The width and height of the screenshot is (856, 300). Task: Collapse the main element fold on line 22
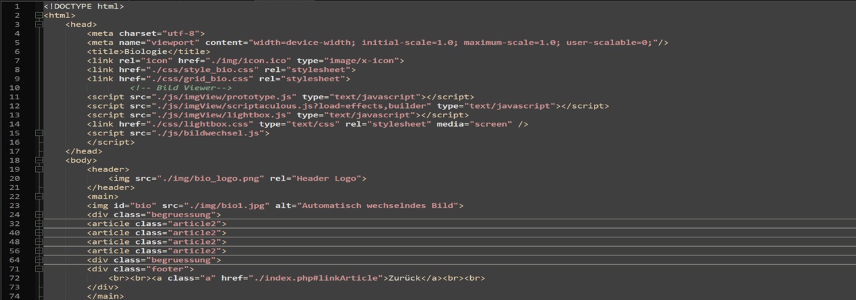[38, 197]
